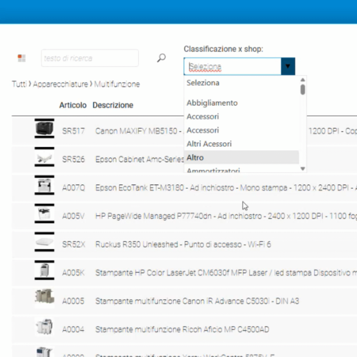The width and height of the screenshot is (357, 357).
Task: Focus the 'testo di ricerca' search field
Action: [90, 58]
